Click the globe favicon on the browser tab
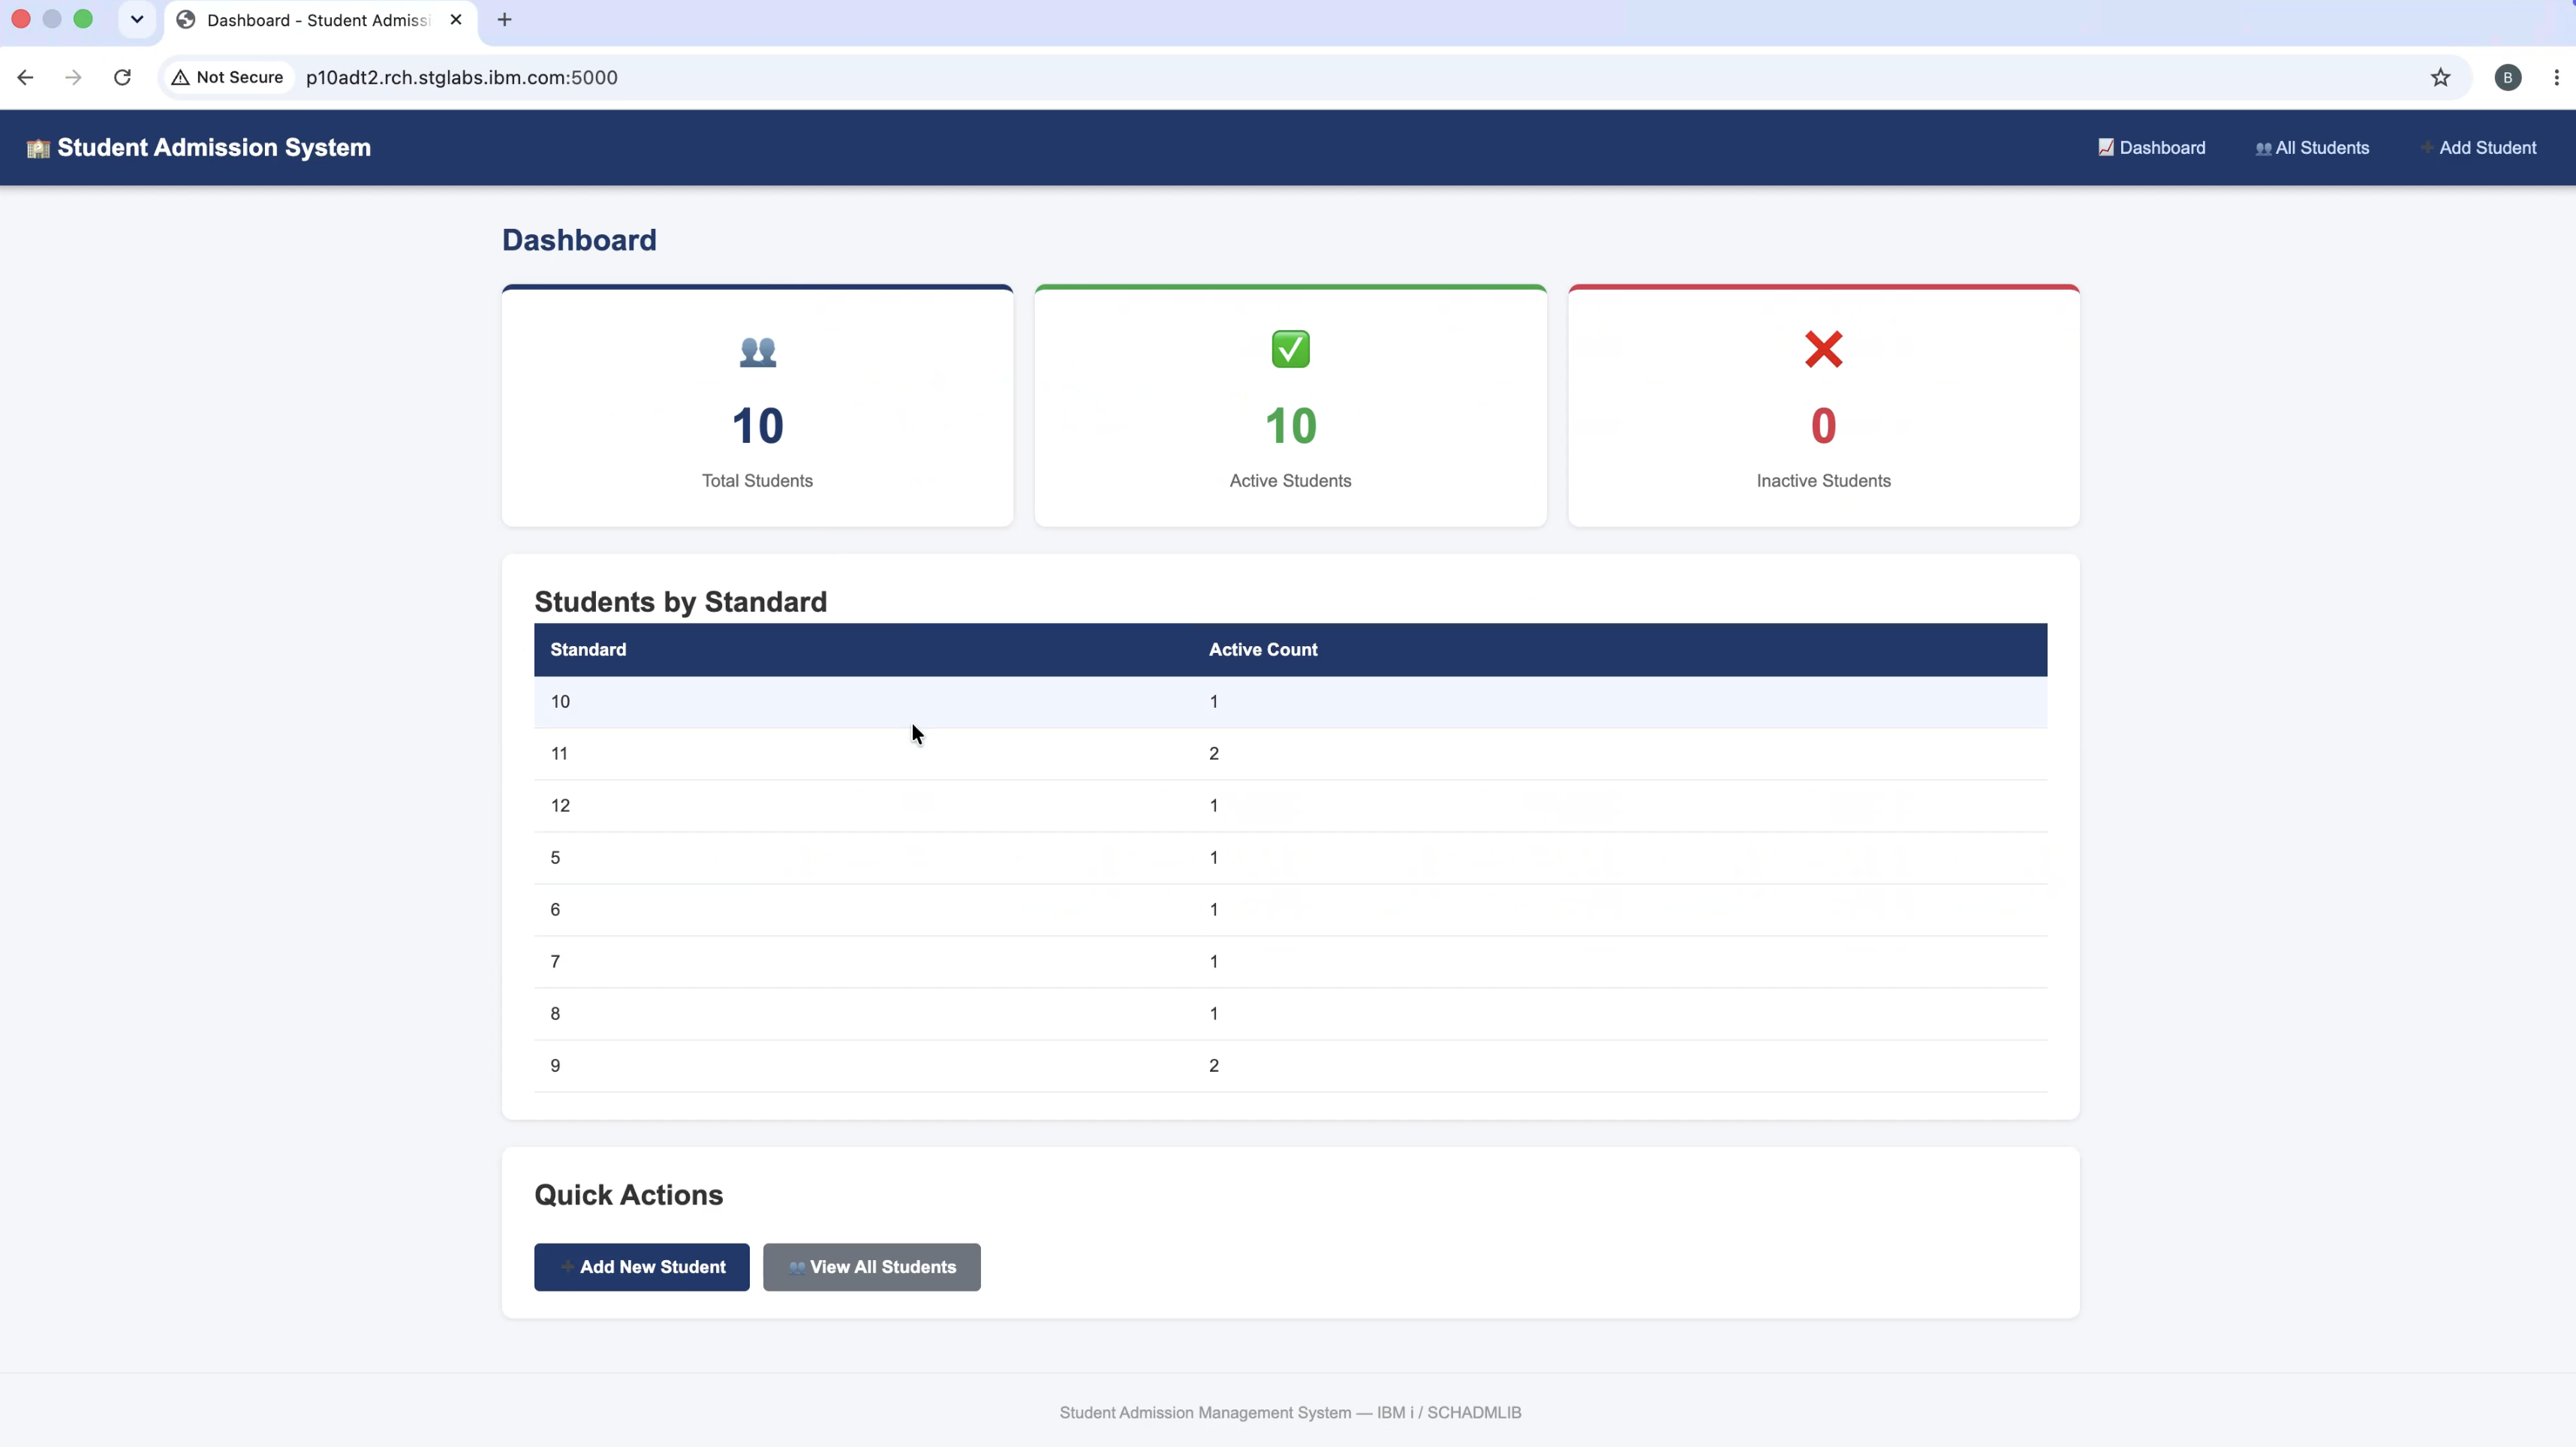This screenshot has height=1447, width=2576. point(186,20)
